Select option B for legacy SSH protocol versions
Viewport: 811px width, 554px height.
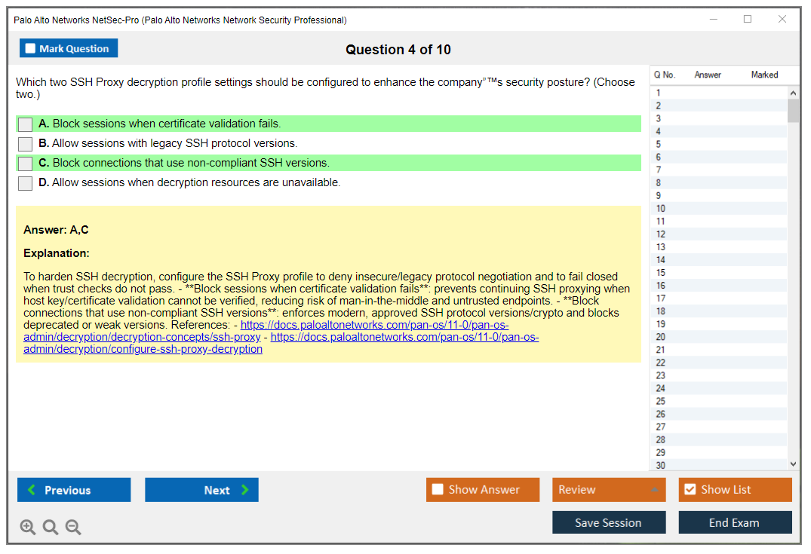[x=26, y=144]
